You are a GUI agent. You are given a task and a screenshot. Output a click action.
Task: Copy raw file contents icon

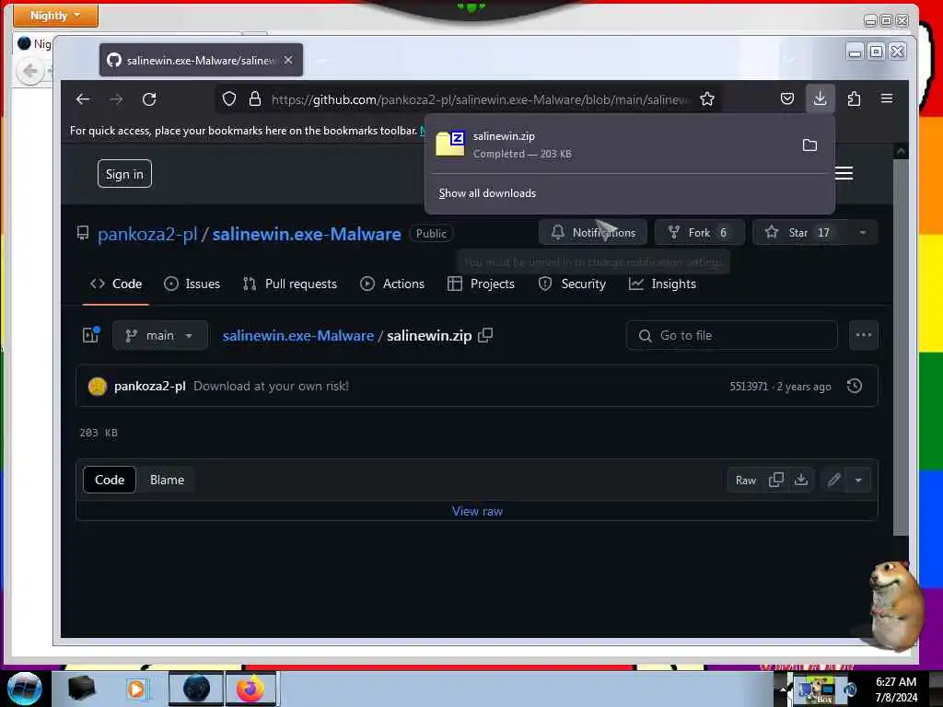pyautogui.click(x=776, y=480)
